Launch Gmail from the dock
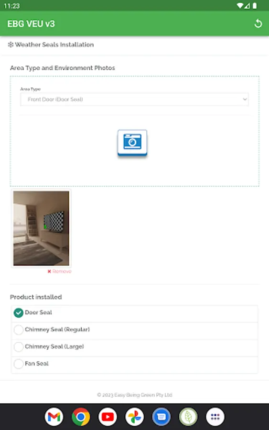 pos(54,417)
